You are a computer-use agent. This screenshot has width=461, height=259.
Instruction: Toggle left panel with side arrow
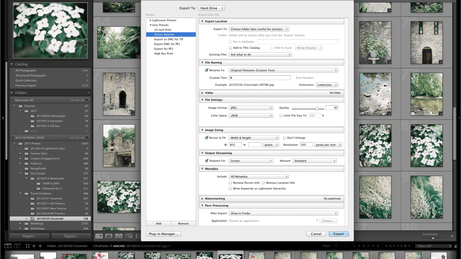2,118
